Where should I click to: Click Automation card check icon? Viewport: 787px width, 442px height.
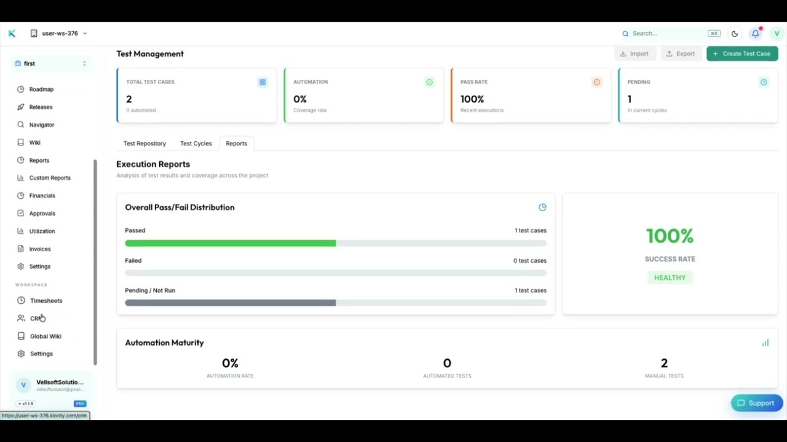[x=429, y=82]
